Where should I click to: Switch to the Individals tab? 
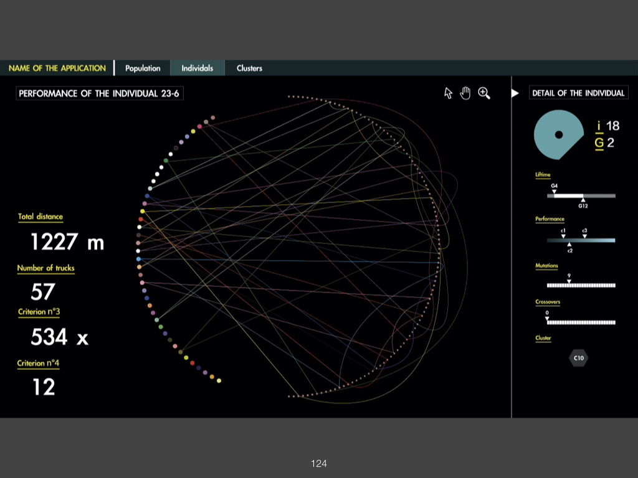coord(197,68)
